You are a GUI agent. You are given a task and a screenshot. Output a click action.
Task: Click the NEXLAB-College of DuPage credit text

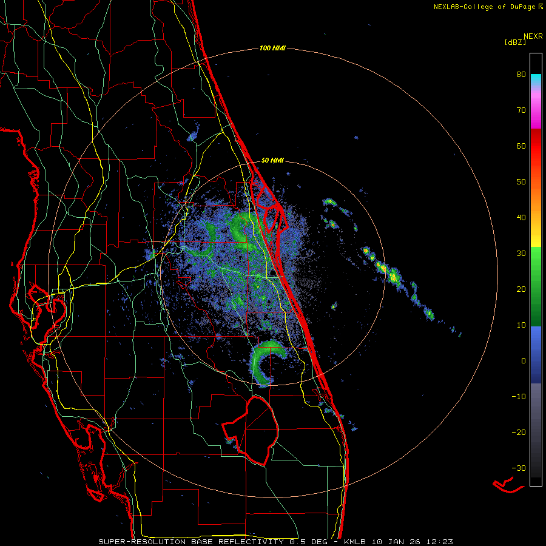484,7
